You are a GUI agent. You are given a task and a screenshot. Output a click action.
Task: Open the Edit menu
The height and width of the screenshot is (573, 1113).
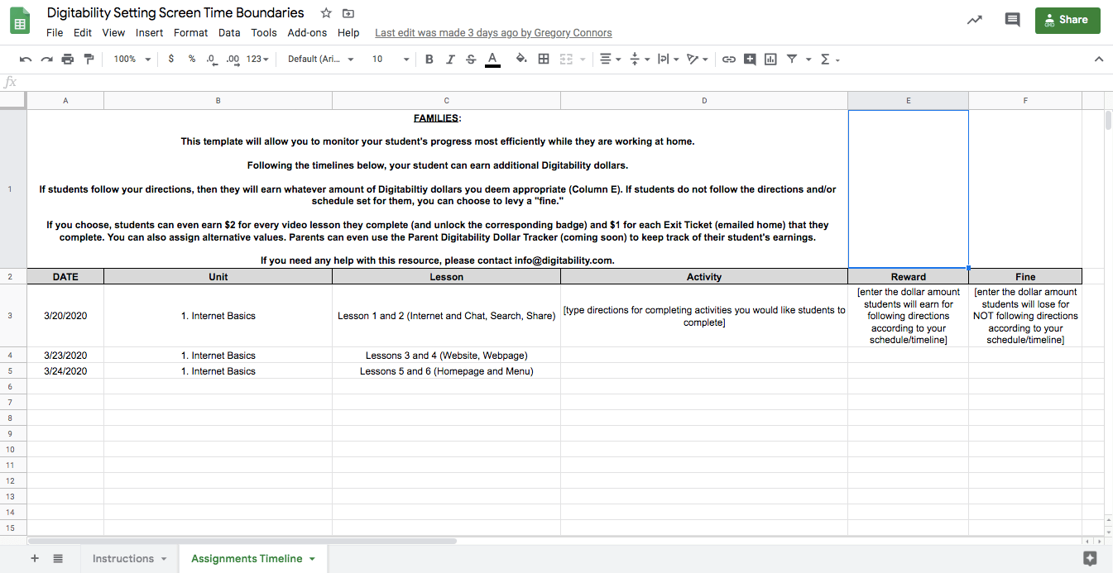point(83,33)
